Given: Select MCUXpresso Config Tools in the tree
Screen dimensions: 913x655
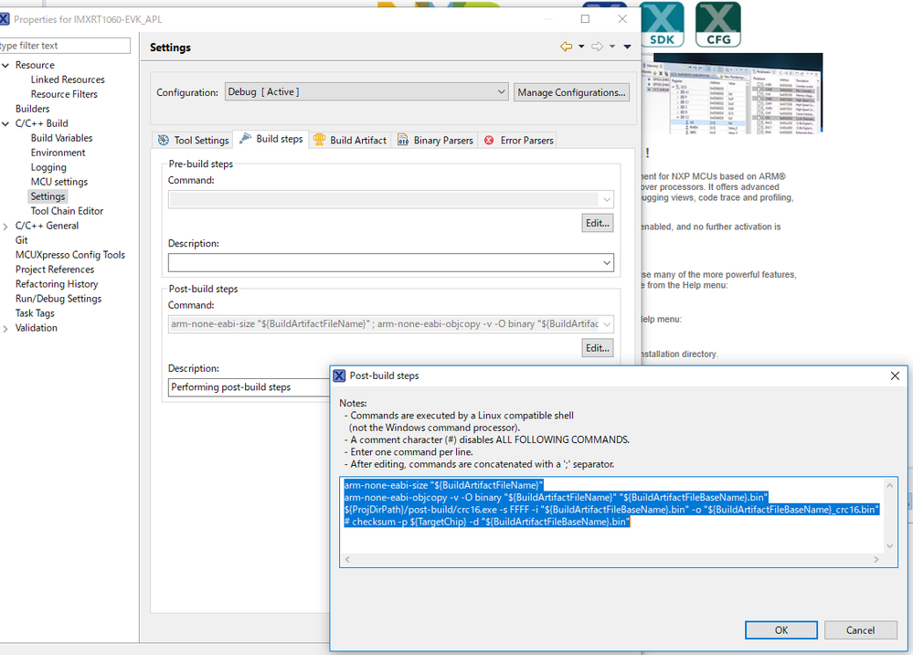Looking at the screenshot, I should [x=70, y=255].
